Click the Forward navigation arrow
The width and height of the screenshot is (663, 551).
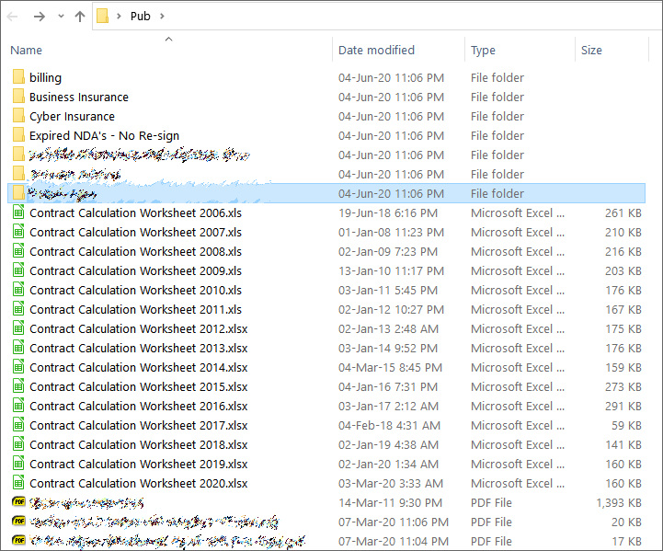point(40,17)
